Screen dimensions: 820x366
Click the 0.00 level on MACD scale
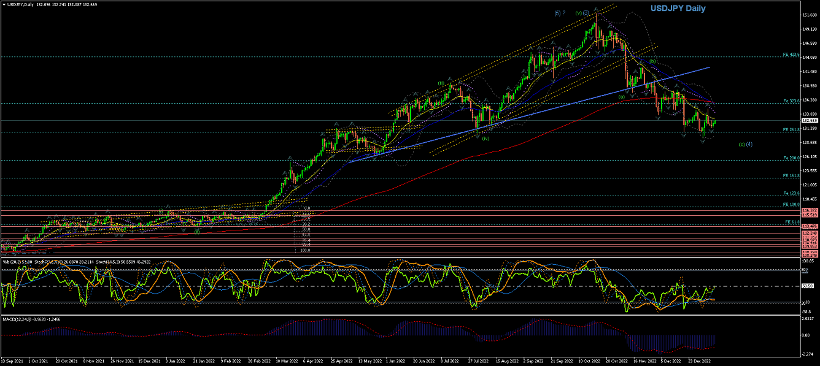pos(806,335)
